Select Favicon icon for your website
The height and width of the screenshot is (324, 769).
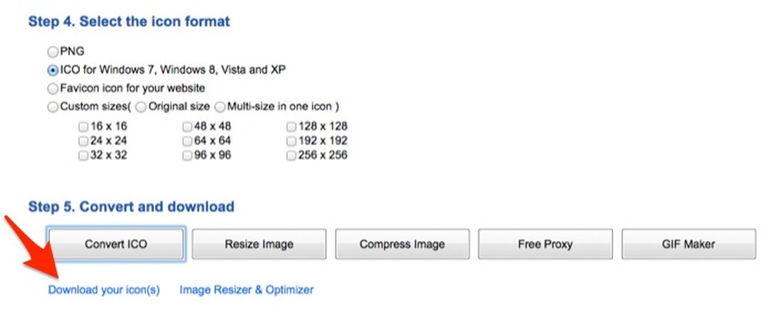click(x=52, y=88)
